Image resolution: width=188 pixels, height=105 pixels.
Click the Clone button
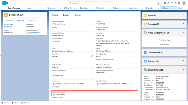30,20
